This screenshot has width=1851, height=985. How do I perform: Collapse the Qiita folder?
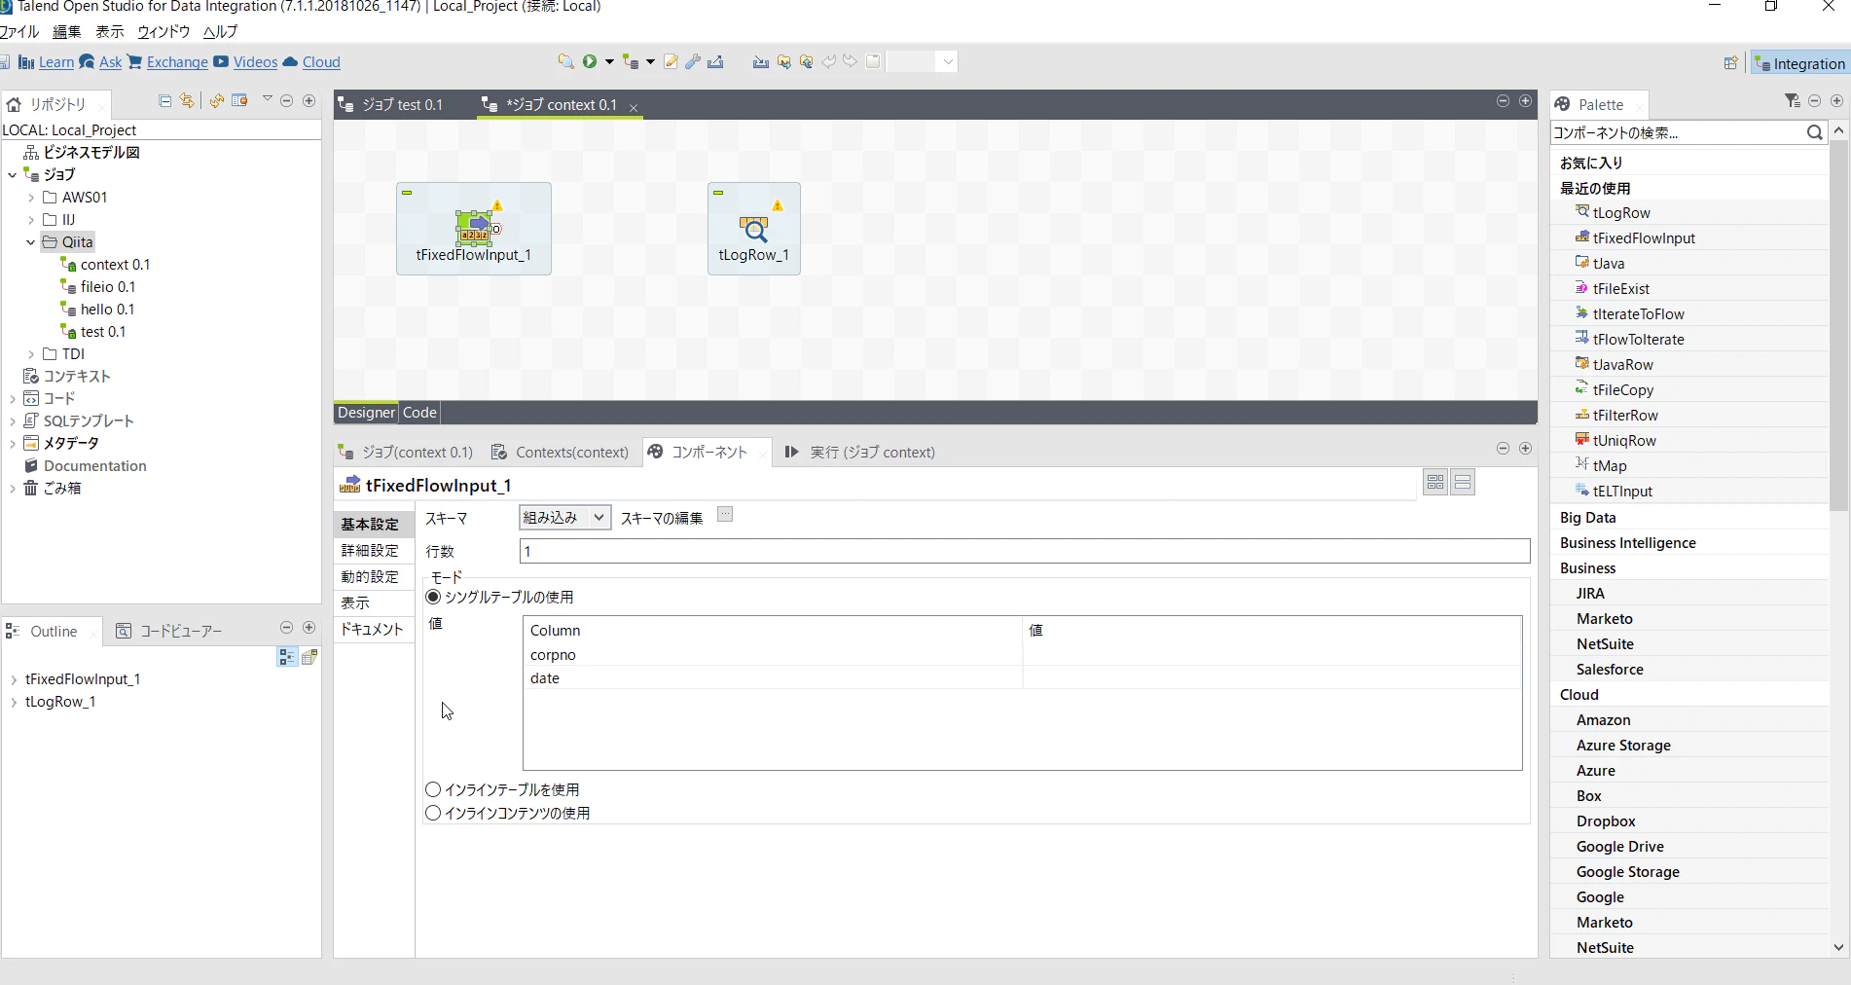31,242
